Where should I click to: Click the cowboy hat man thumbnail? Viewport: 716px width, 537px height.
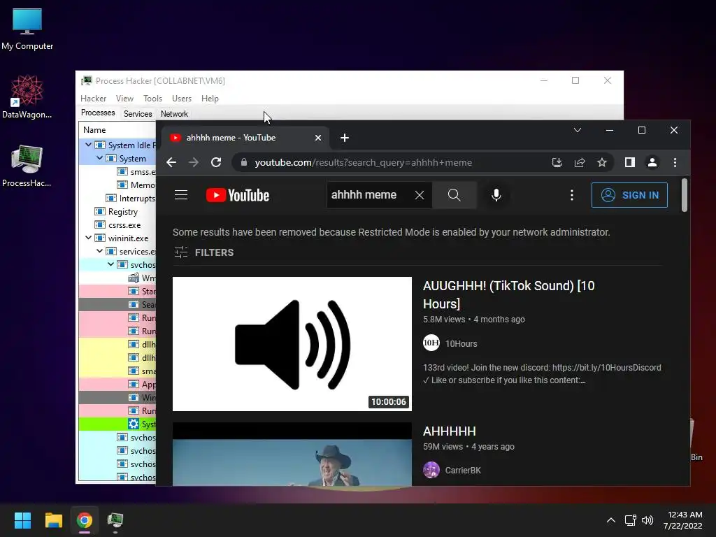click(292, 454)
